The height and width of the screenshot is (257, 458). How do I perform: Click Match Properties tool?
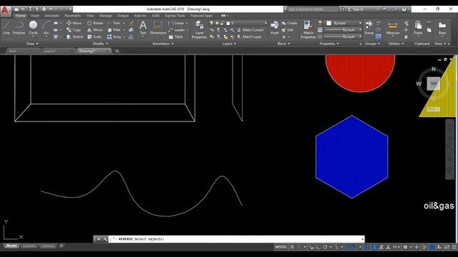point(308,29)
